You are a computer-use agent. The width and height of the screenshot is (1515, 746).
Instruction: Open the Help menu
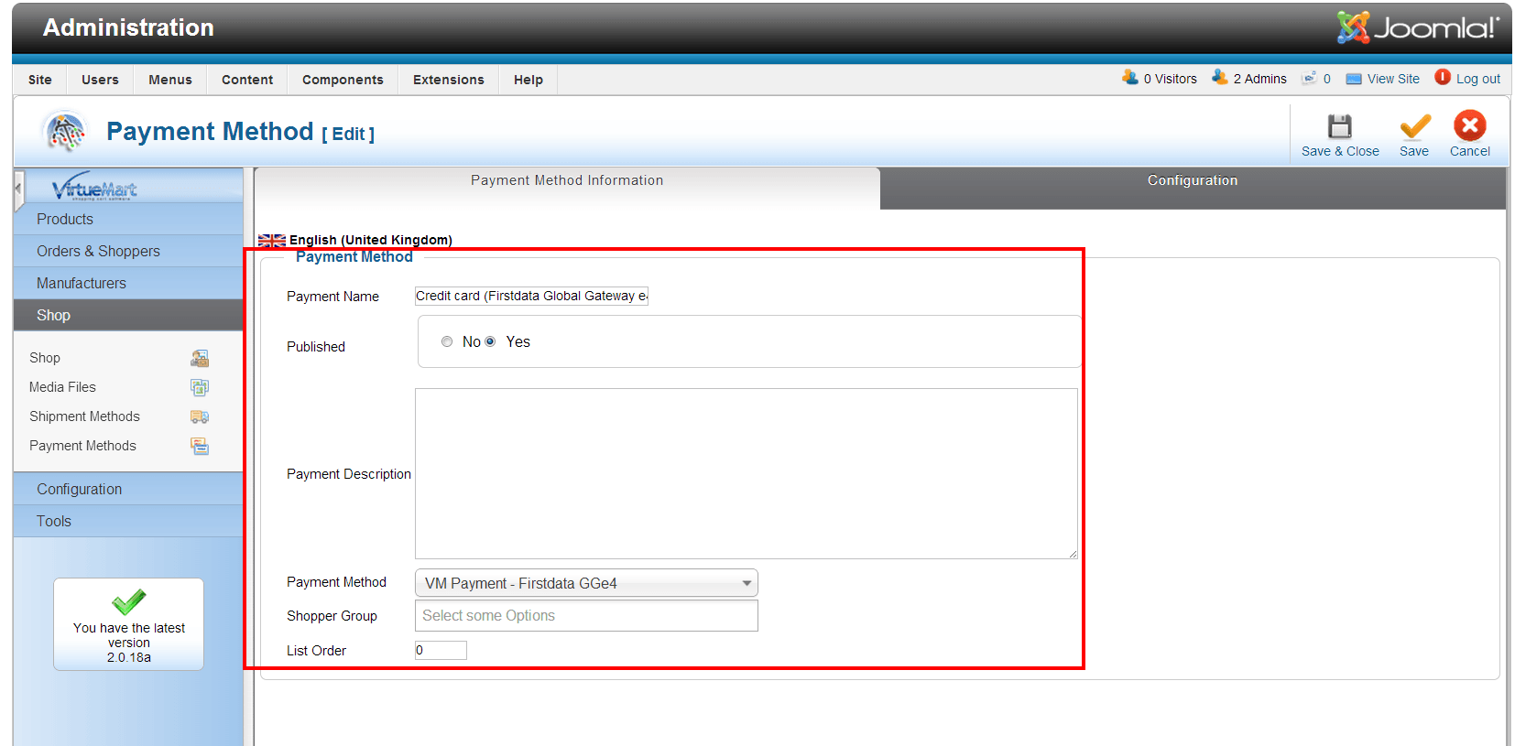click(x=529, y=80)
